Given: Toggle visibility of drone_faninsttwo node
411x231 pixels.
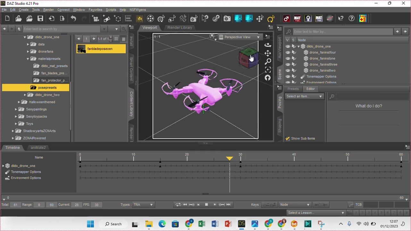Looking at the screenshot, I should pyautogui.click(x=288, y=71).
